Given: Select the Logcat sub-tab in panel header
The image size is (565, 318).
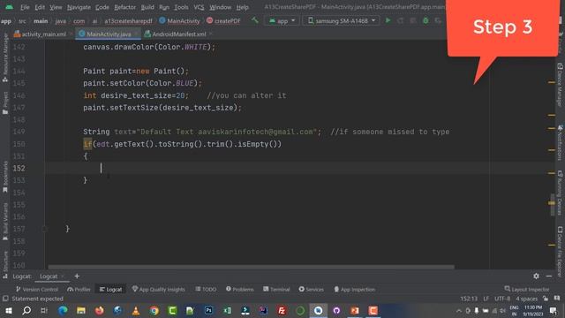Looking at the screenshot, I should [x=49, y=276].
